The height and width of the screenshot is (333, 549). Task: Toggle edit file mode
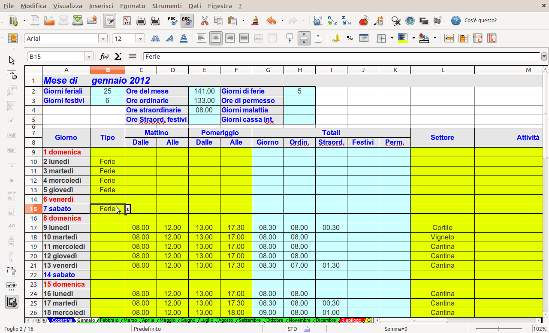tap(109, 21)
